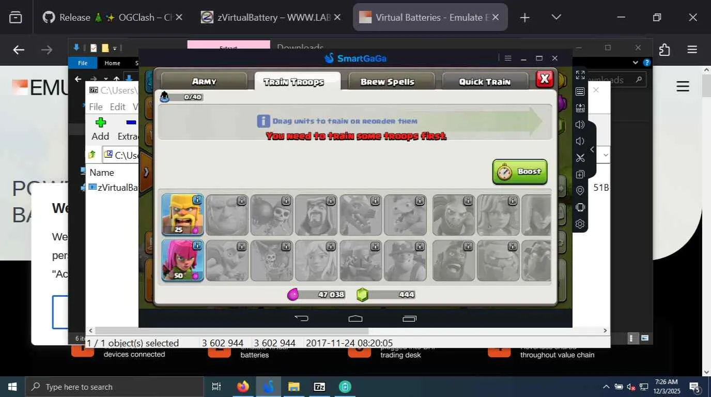Select the locked P.E.K.K.A troop card

point(361,260)
